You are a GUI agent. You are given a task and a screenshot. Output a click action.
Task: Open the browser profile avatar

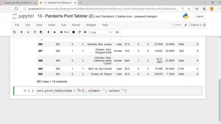coord(212,9)
